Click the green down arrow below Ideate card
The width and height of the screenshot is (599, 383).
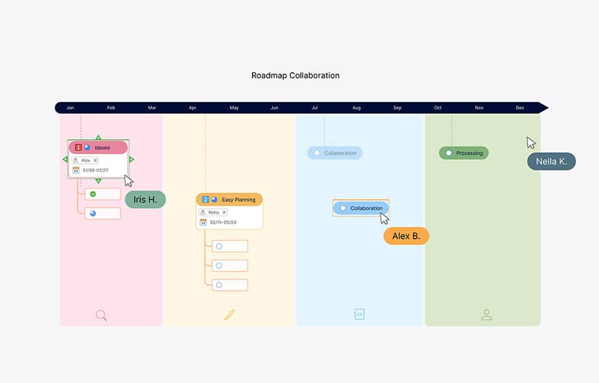(99, 181)
